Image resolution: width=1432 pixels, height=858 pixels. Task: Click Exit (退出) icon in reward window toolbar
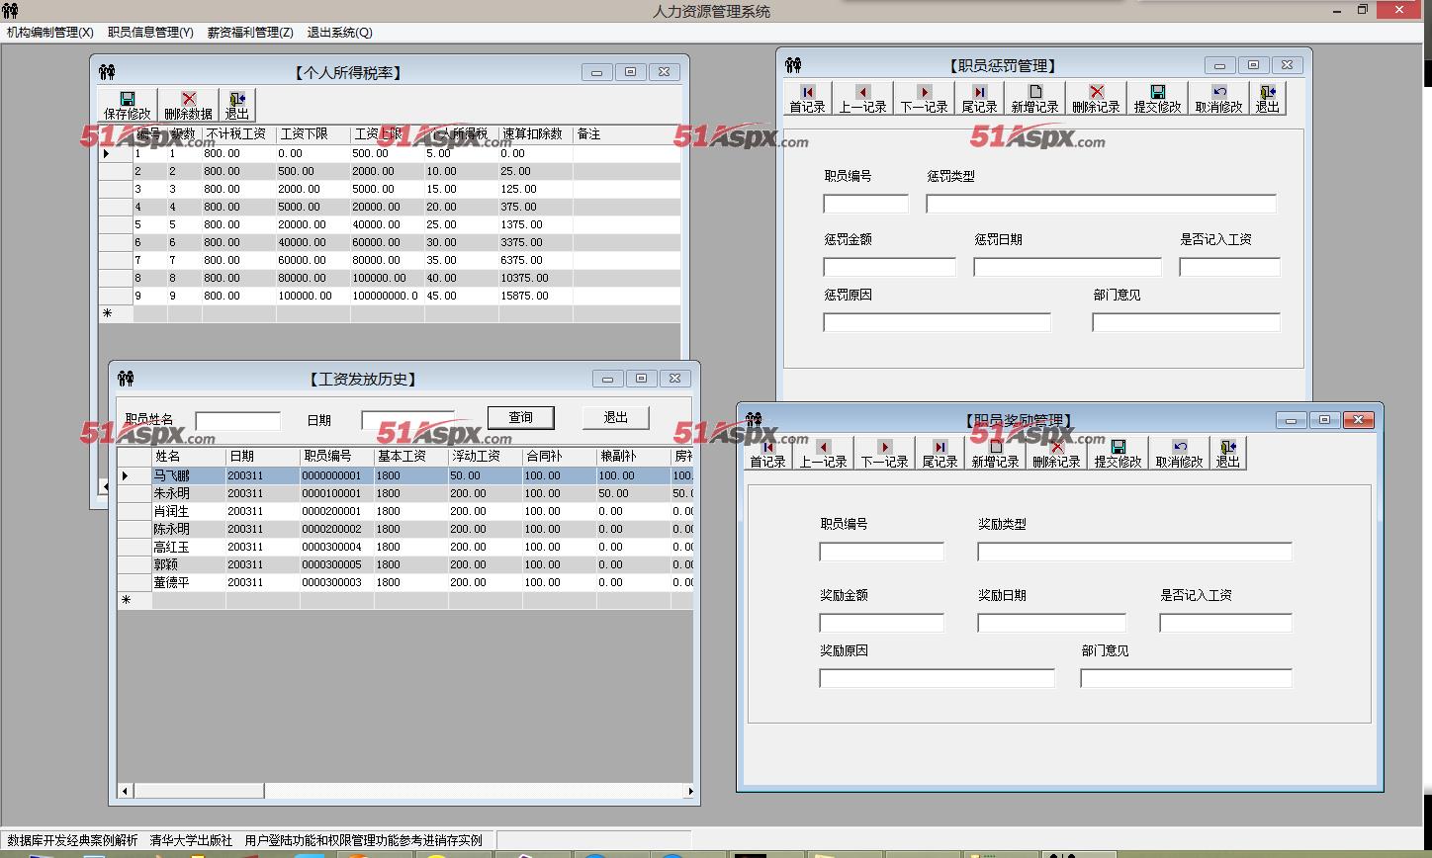click(1228, 454)
